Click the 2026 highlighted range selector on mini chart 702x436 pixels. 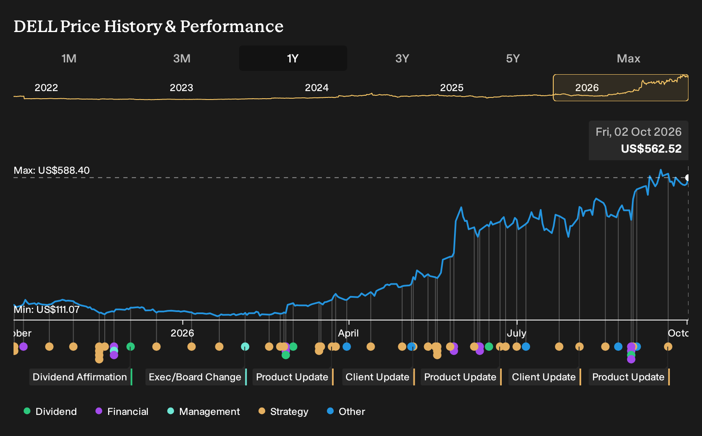coord(620,88)
